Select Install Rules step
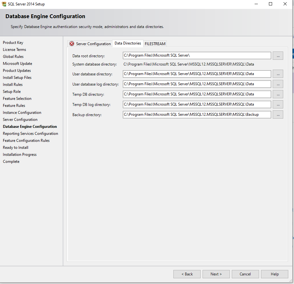 coord(13,85)
